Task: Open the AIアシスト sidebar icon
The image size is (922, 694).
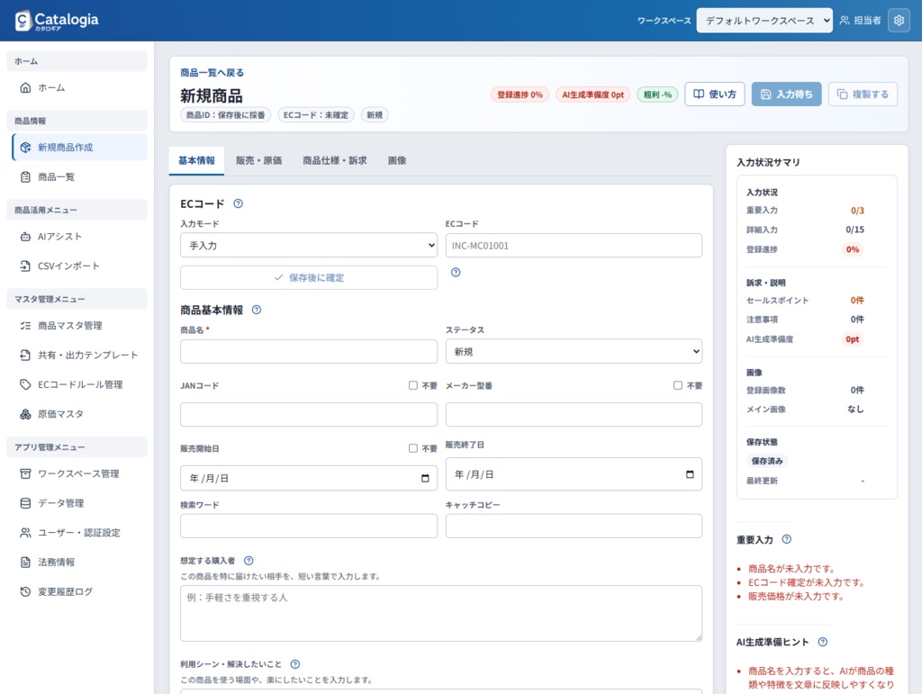Action: (x=25, y=236)
